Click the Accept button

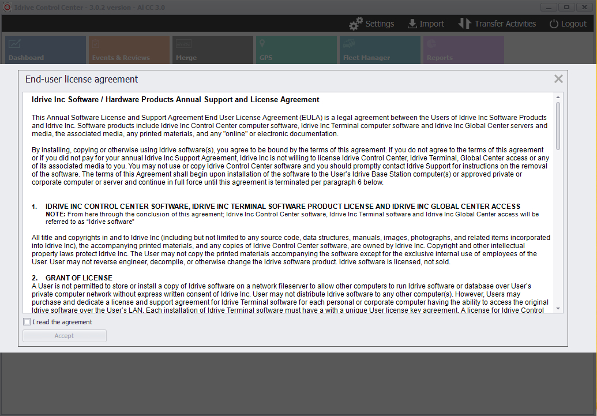[x=64, y=335]
